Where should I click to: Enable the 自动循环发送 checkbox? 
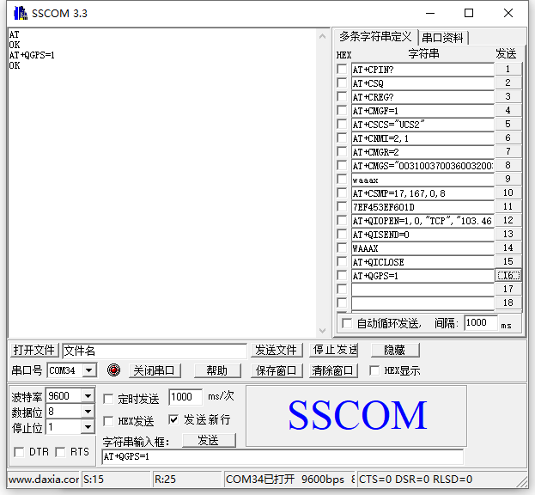347,323
